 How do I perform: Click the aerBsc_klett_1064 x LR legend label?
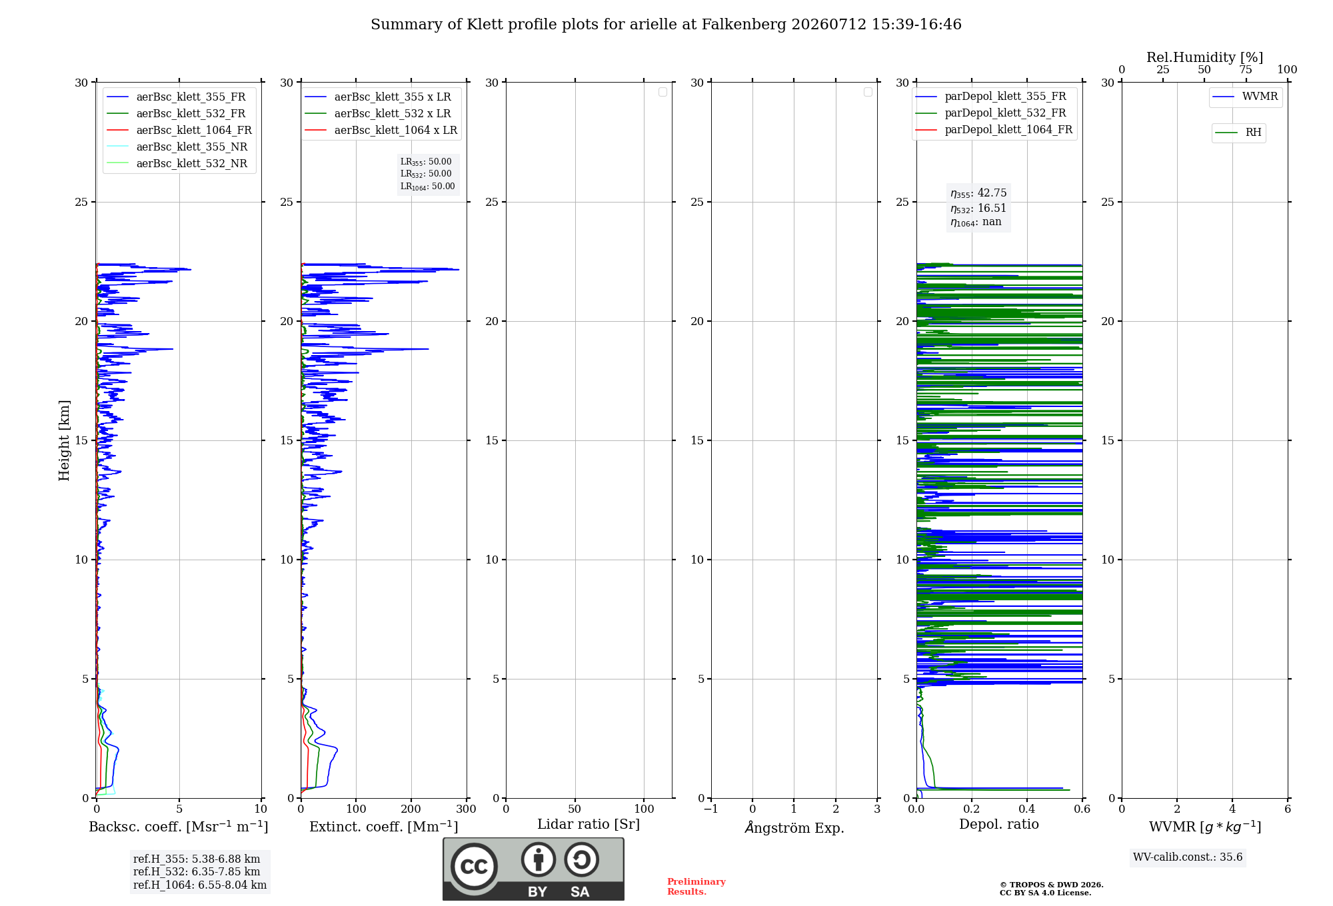pos(396,131)
